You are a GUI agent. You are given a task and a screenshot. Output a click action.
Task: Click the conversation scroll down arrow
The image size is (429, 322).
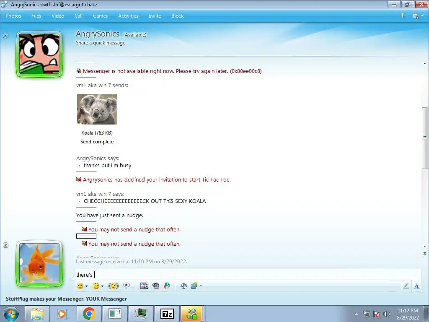pos(425,246)
